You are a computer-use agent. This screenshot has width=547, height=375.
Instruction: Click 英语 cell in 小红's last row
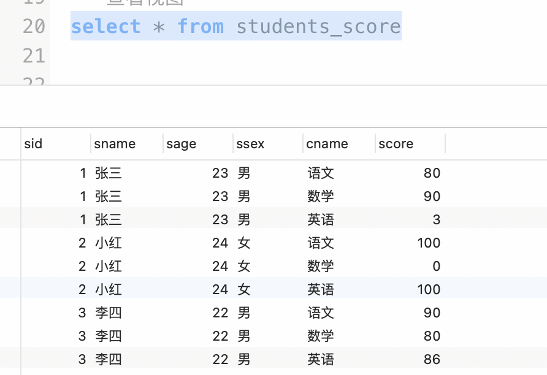[321, 289]
